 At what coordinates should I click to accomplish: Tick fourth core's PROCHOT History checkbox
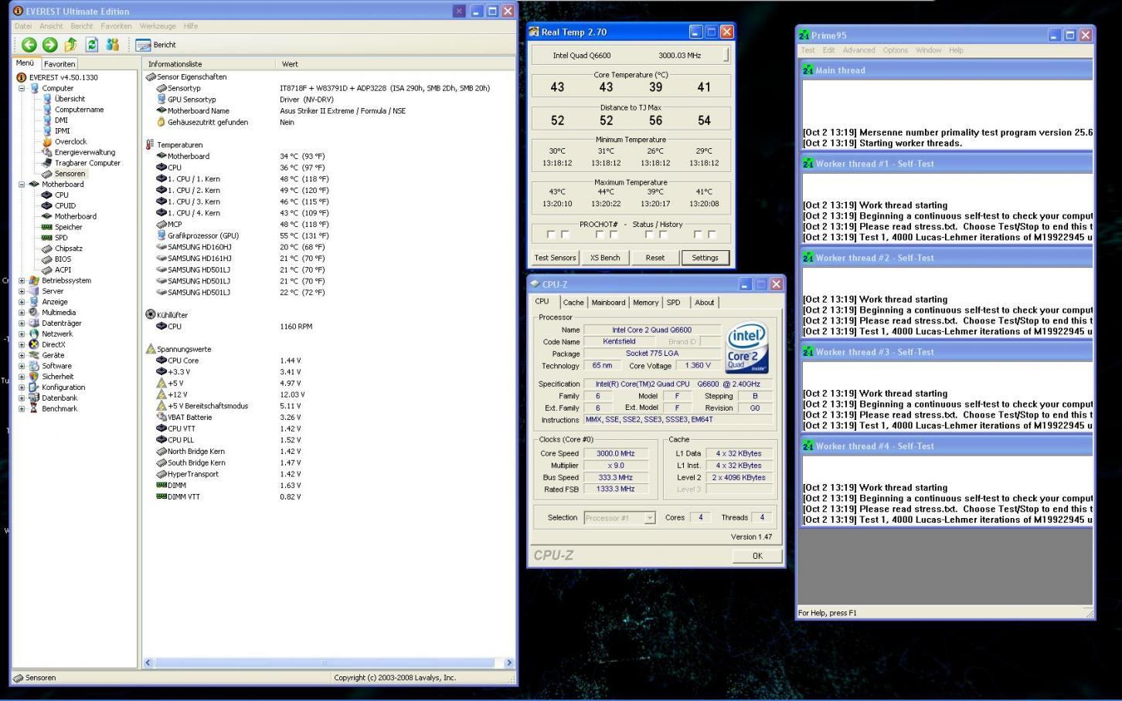pyautogui.click(x=712, y=235)
